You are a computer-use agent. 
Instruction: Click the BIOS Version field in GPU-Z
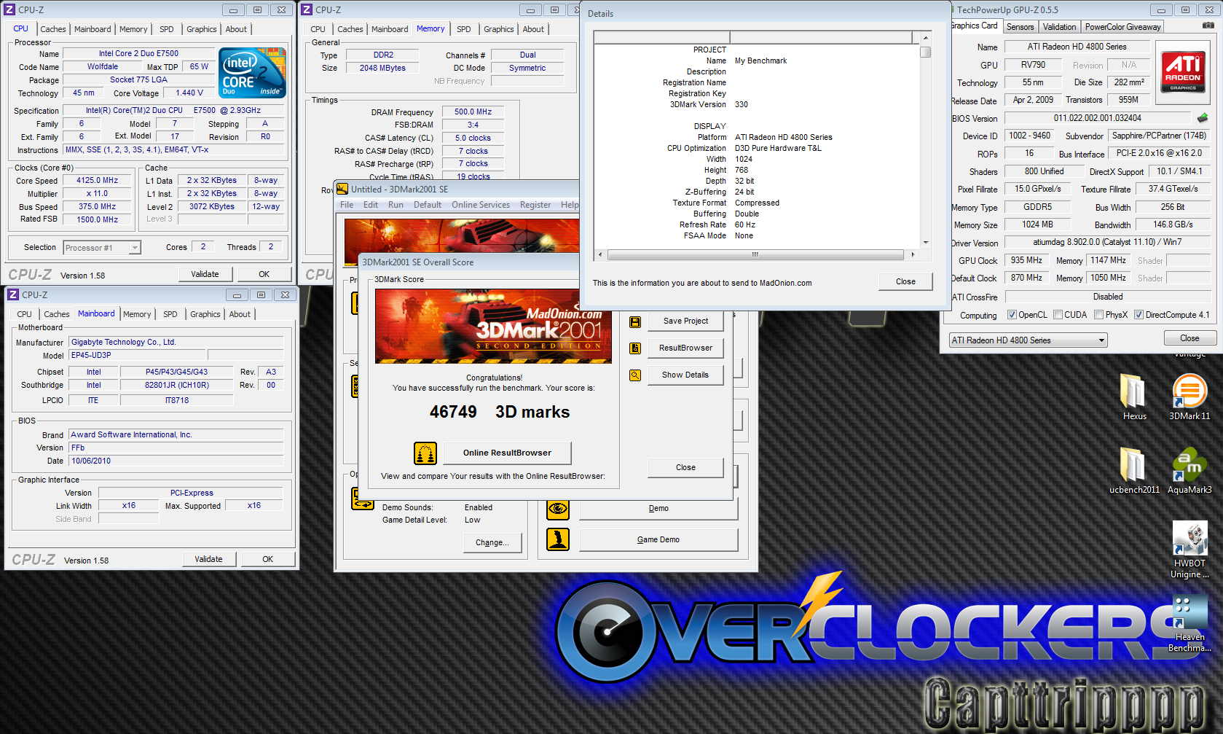click(1097, 118)
